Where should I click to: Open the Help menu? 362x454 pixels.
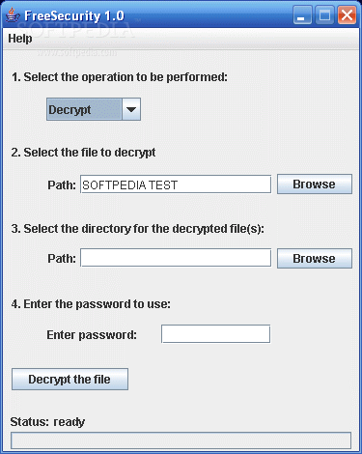pyautogui.click(x=20, y=39)
